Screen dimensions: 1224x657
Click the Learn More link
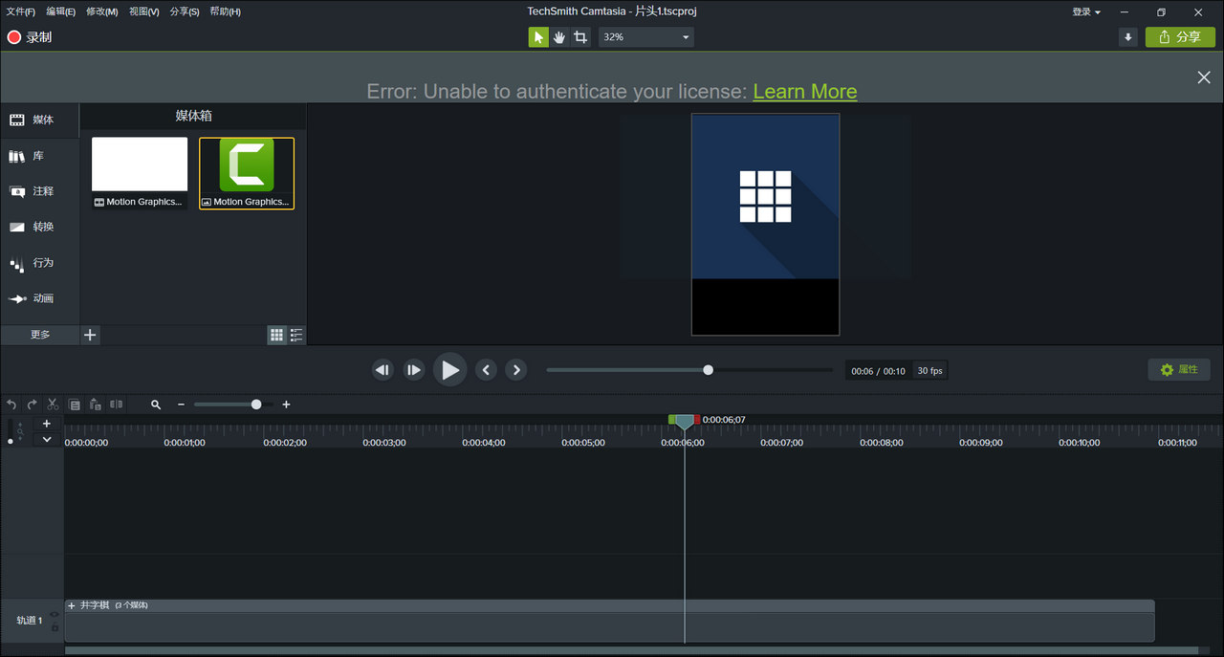pos(804,92)
